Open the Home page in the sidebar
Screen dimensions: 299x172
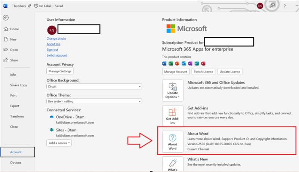coord(12,29)
